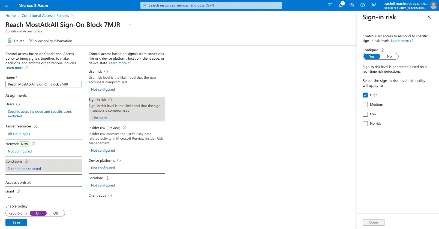Click the info icon next to Target resources

pos(35,126)
